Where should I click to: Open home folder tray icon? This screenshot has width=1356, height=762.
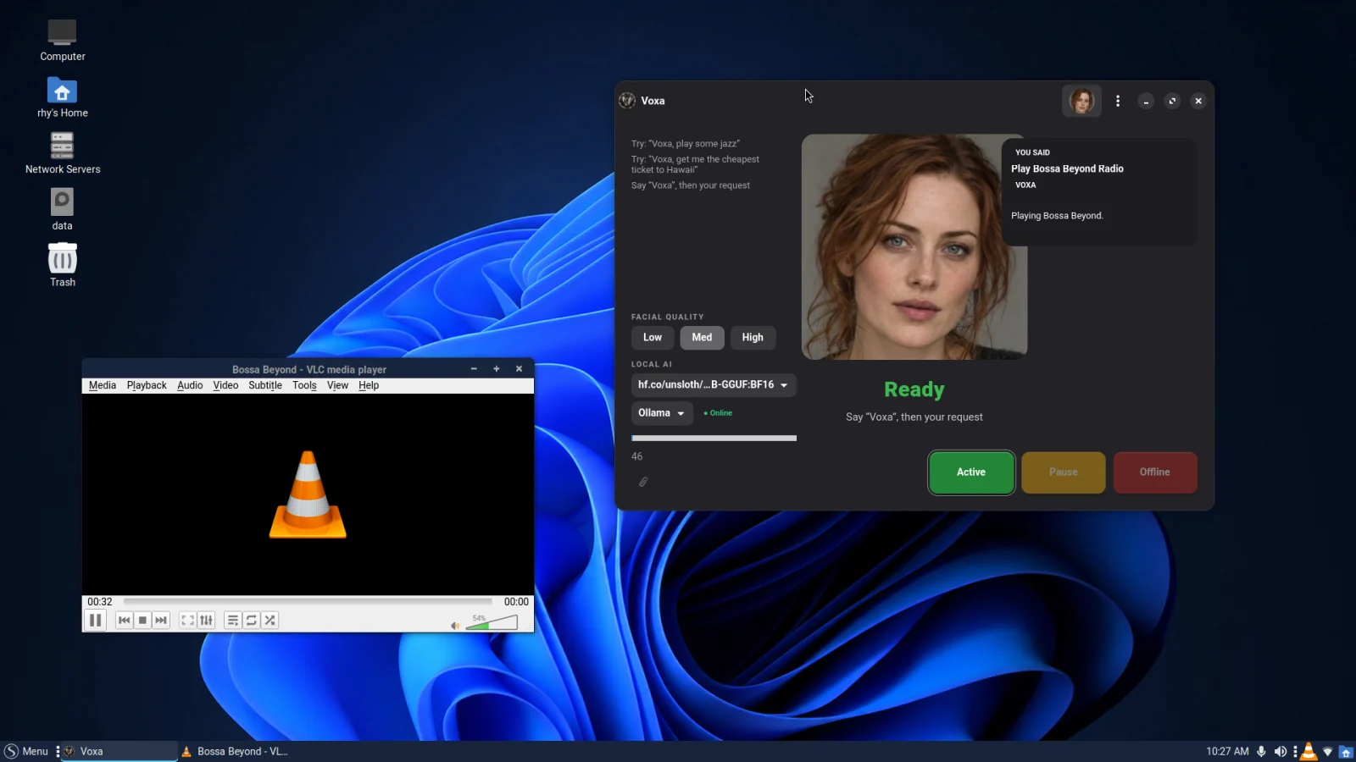click(1346, 751)
